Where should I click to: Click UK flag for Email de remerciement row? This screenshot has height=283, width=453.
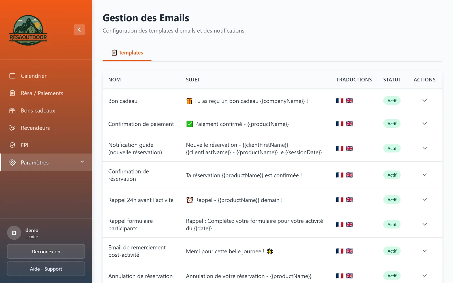[x=350, y=251]
